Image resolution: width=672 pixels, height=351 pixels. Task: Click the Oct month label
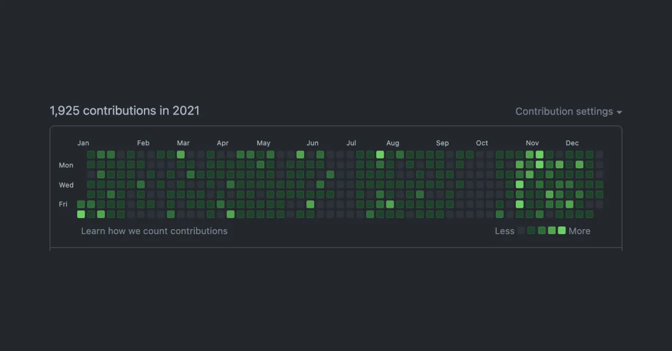click(x=482, y=143)
